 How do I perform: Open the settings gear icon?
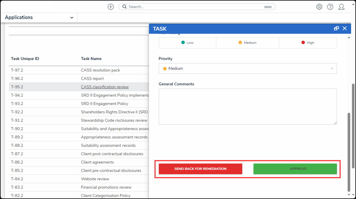(x=319, y=7)
